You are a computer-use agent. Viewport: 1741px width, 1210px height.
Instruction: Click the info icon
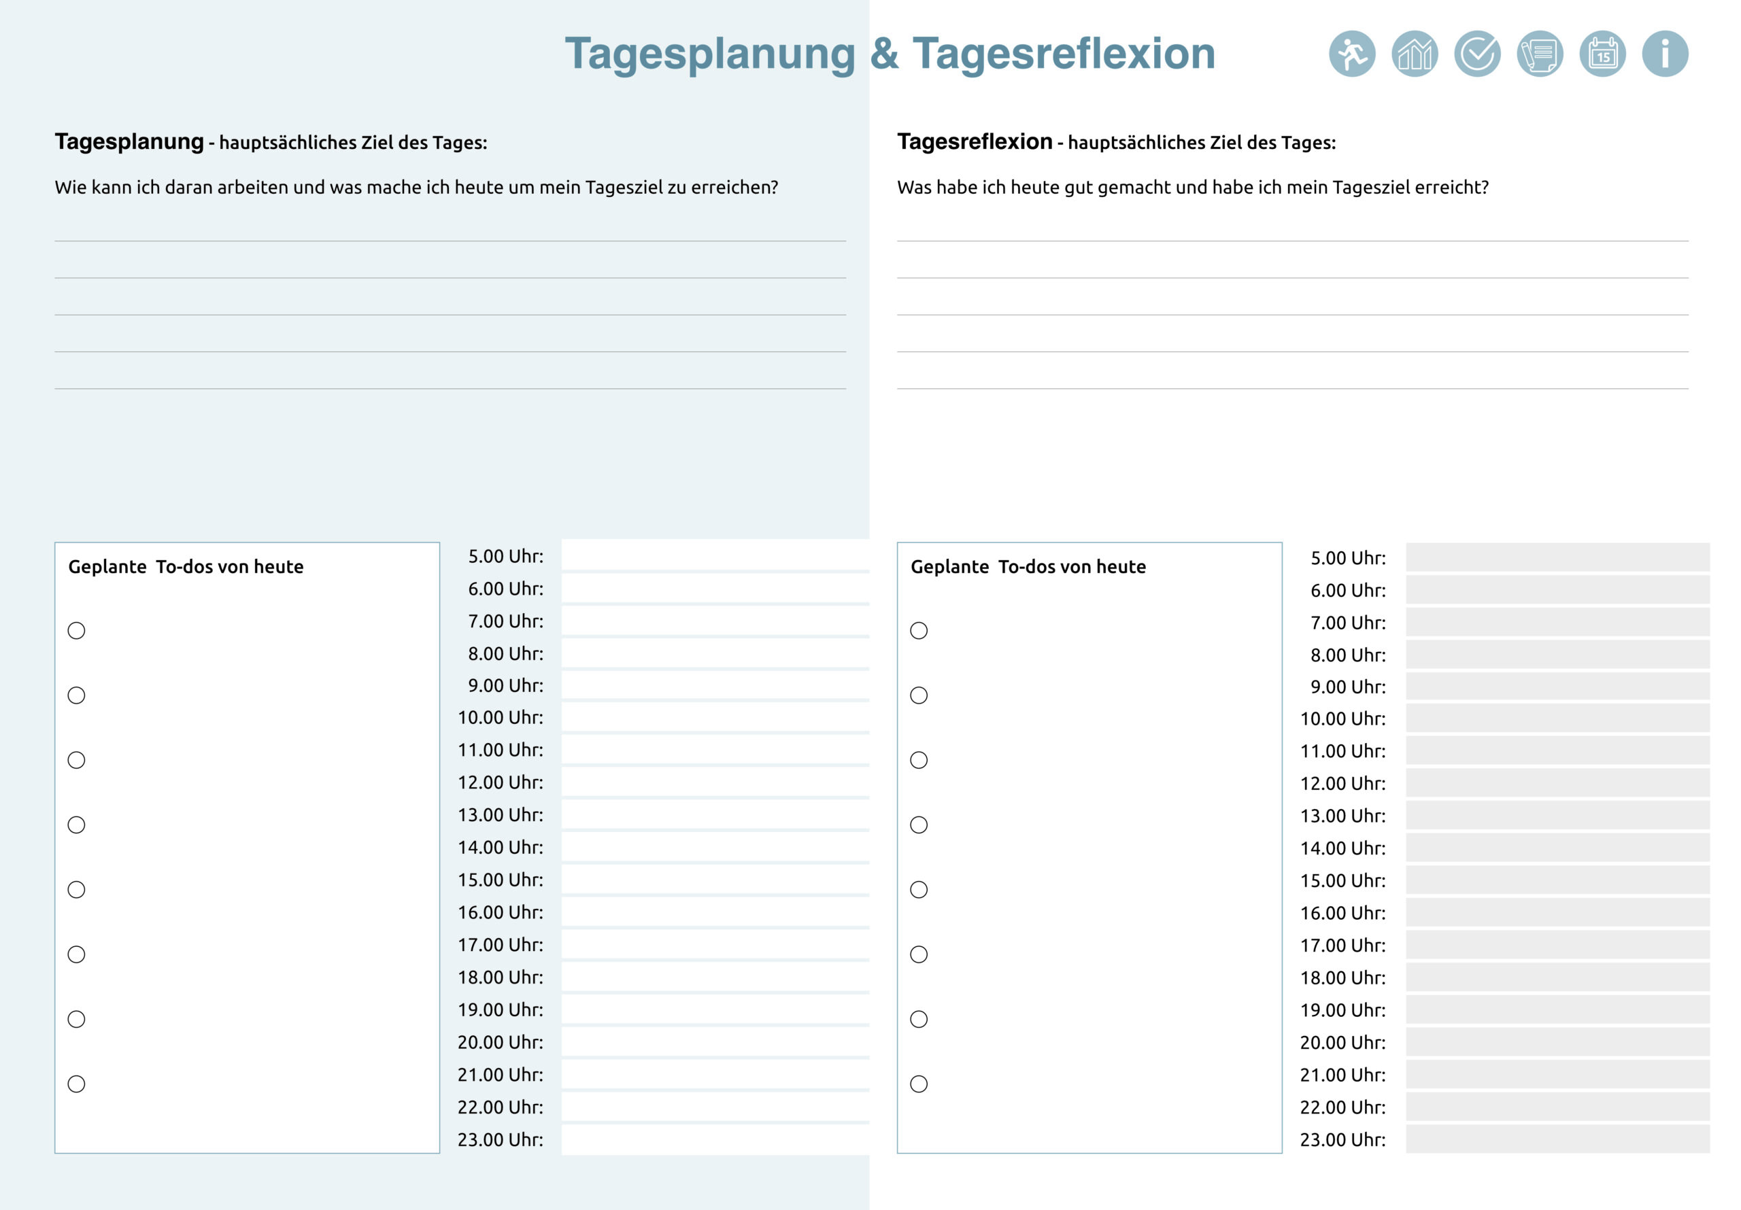[x=1664, y=54]
